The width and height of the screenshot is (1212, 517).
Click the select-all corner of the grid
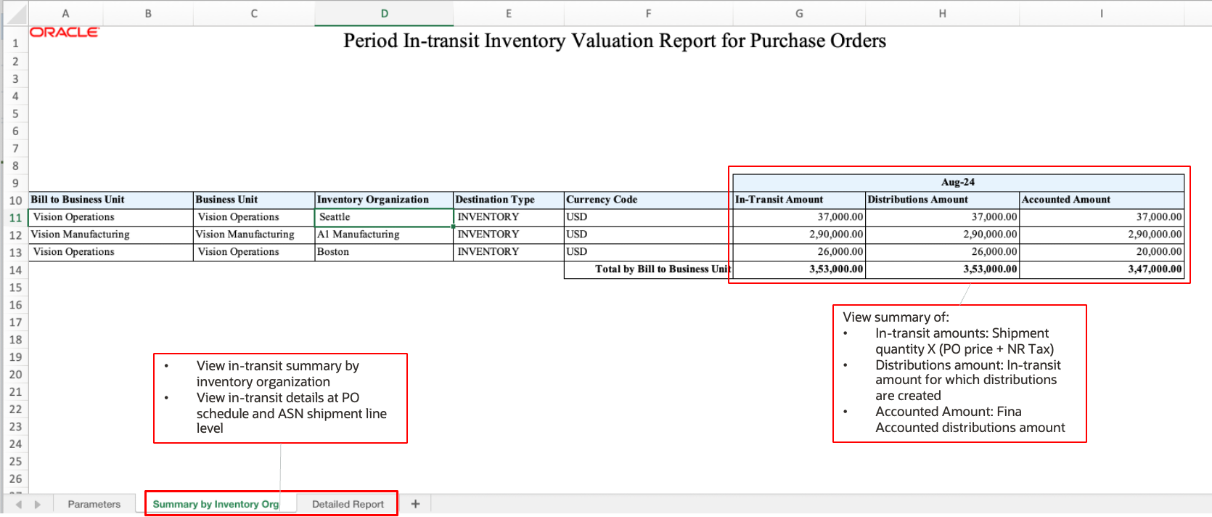tap(15, 13)
